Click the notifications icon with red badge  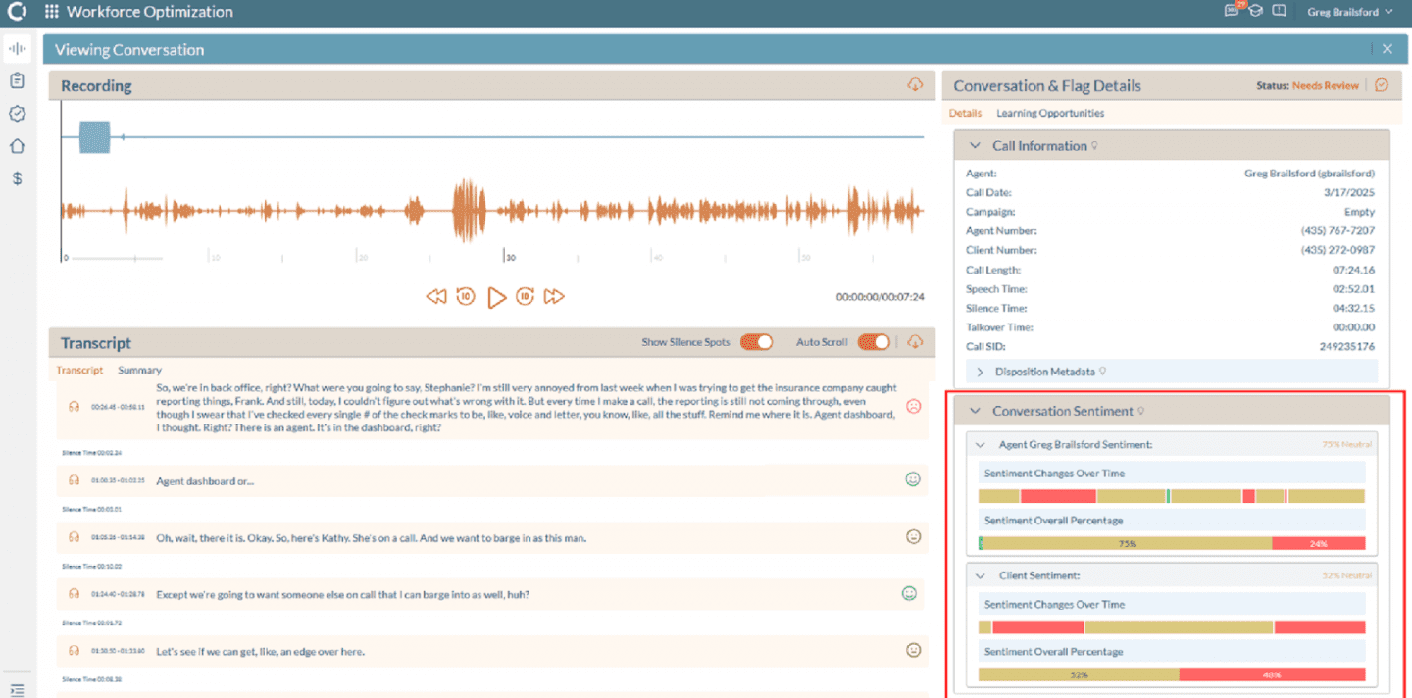click(1232, 11)
